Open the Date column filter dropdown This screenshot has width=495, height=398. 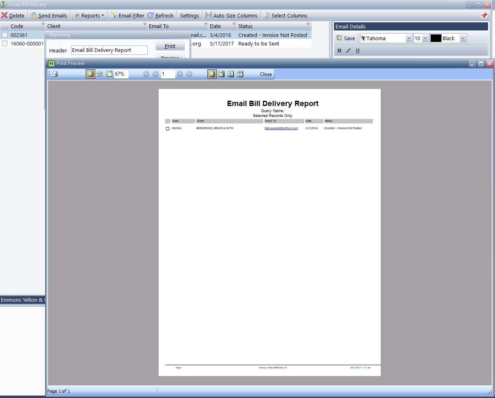(x=234, y=25)
